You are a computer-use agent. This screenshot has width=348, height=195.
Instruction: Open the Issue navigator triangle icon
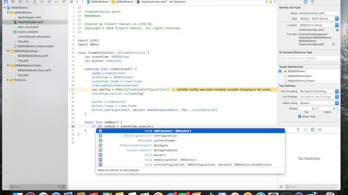(x=35, y=2)
